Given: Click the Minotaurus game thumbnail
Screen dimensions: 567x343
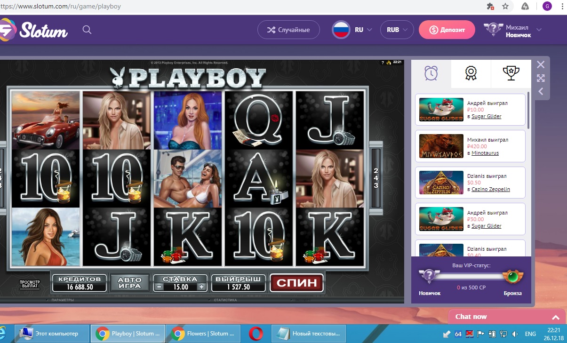Looking at the screenshot, I should (x=440, y=146).
